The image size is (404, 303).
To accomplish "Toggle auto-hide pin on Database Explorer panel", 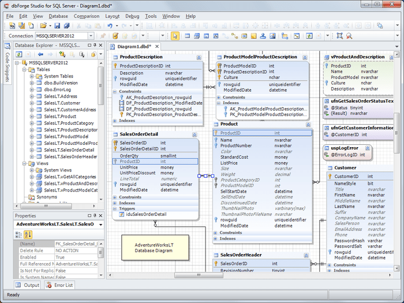I will [93, 45].
